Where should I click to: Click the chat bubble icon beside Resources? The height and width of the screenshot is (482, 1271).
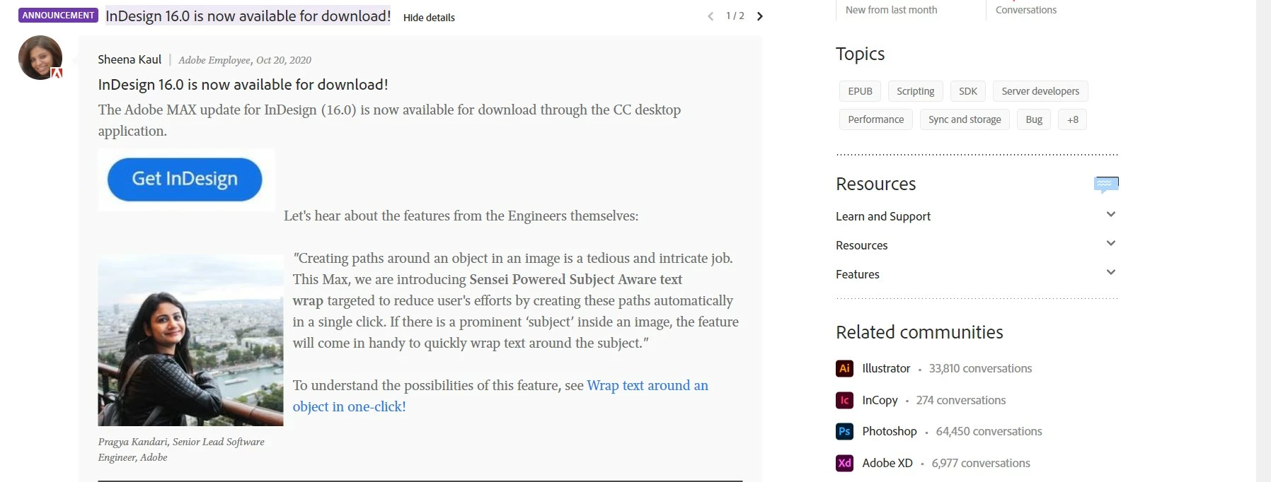click(1106, 184)
